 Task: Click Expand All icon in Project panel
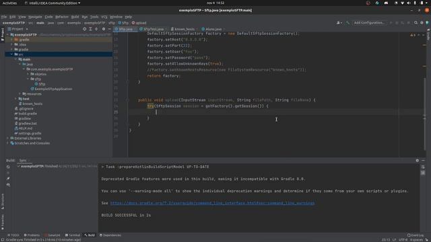pyautogui.click(x=90, y=29)
